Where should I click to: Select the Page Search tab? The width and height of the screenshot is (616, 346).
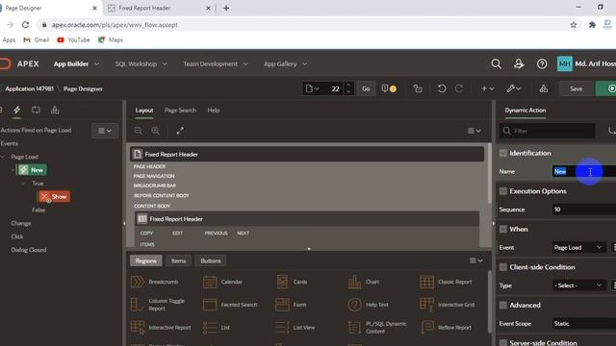tap(180, 111)
